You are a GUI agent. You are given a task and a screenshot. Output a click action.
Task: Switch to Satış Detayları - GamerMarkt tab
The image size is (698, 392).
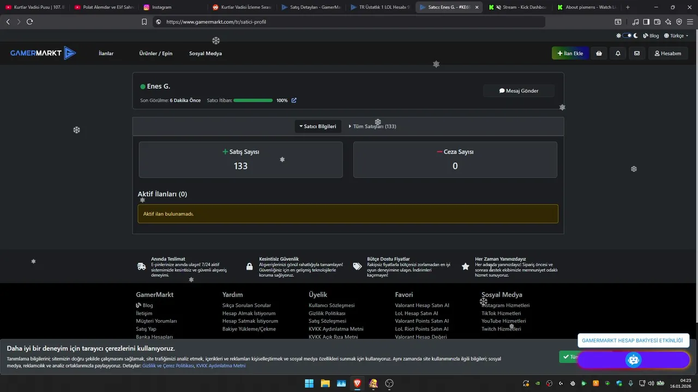[x=311, y=7]
